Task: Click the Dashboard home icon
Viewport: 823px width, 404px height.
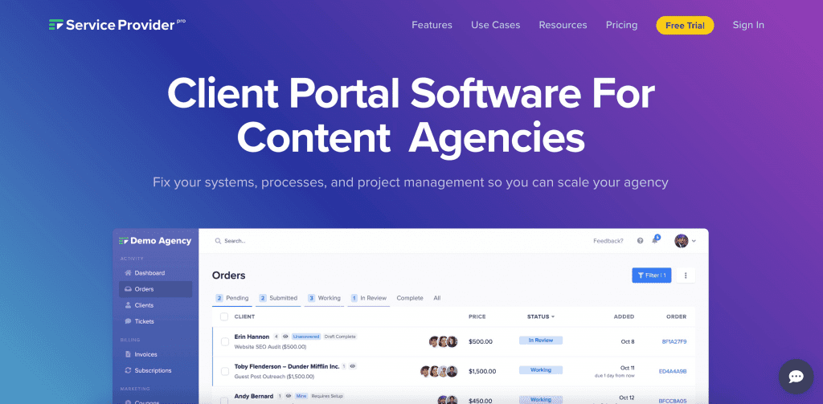Action: (x=128, y=273)
